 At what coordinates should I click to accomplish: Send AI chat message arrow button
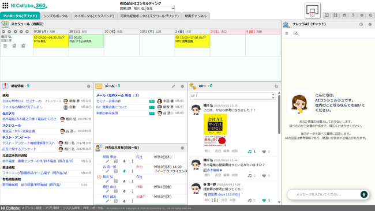point(364,194)
